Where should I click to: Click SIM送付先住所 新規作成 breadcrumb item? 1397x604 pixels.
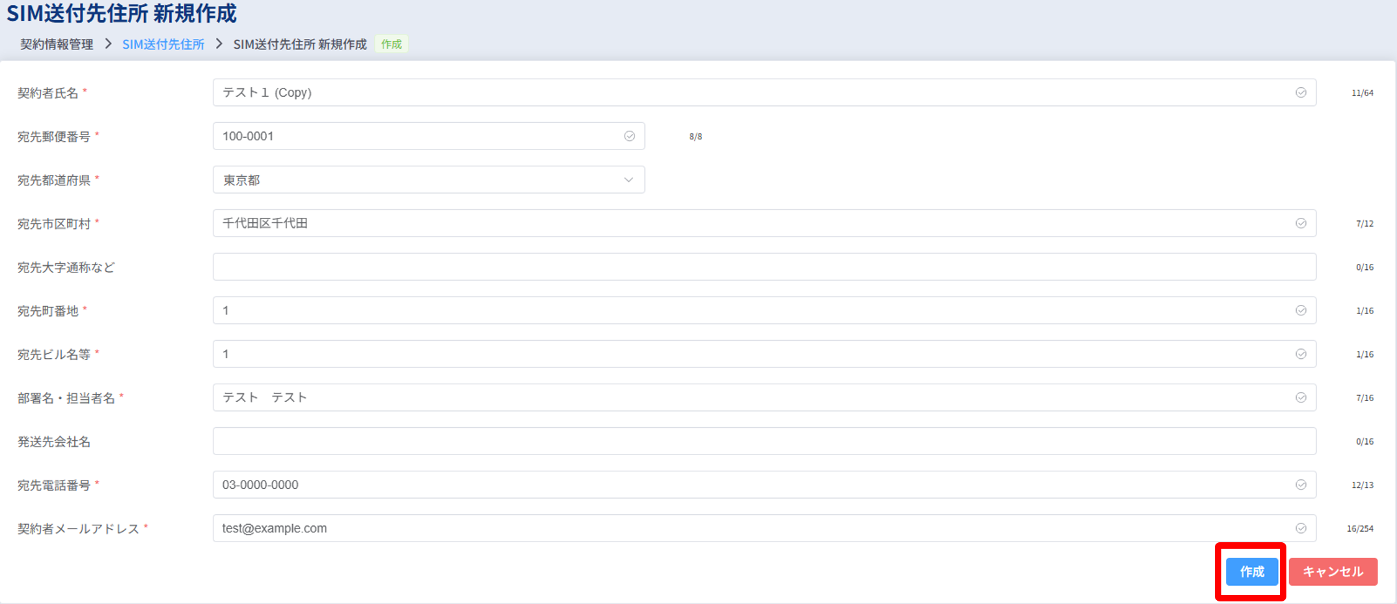point(300,44)
